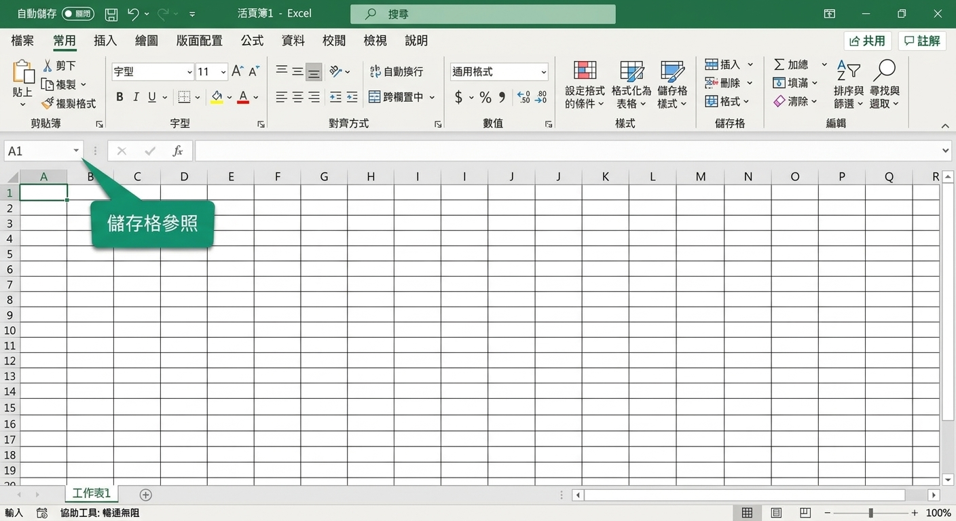Open the 尋找與選取 magnifier menu
The image size is (956, 521).
885,85
